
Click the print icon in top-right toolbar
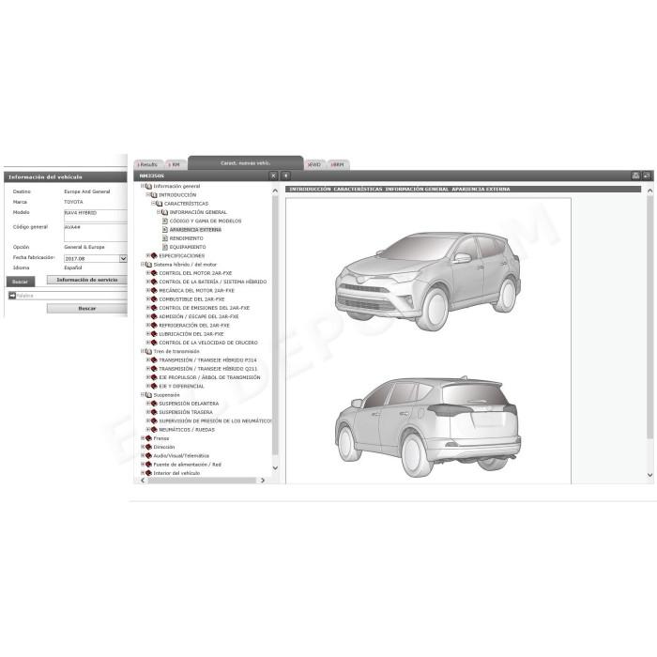[x=635, y=176]
